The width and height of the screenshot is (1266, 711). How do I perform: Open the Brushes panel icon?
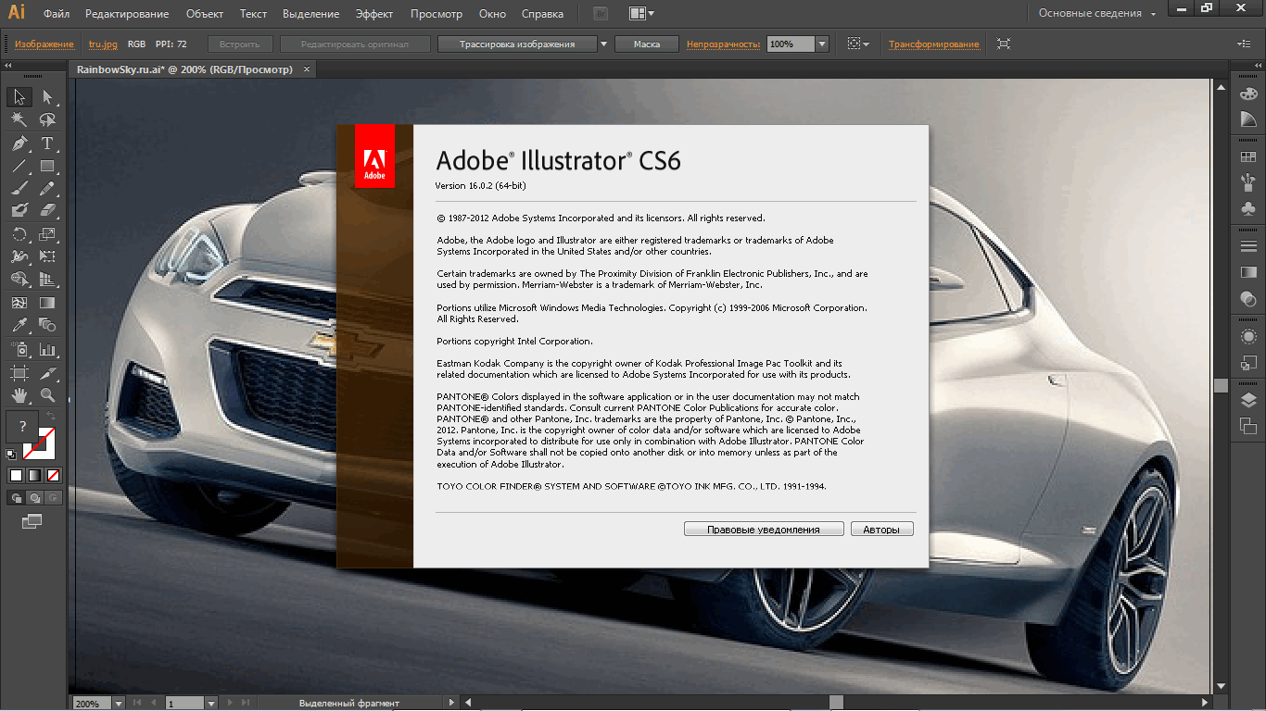[x=1247, y=182]
